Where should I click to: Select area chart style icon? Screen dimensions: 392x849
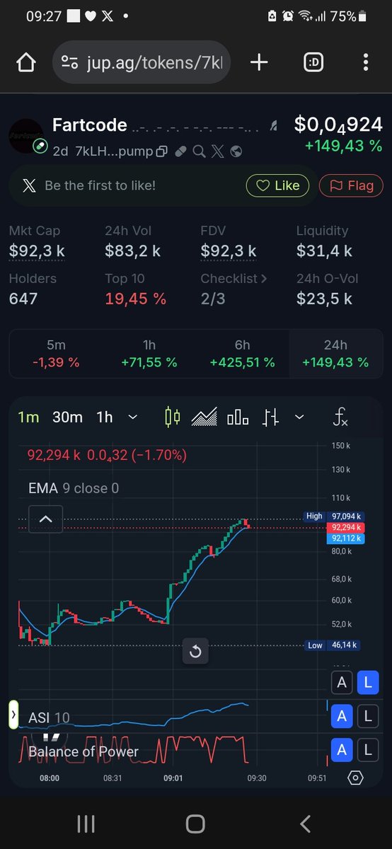204,417
